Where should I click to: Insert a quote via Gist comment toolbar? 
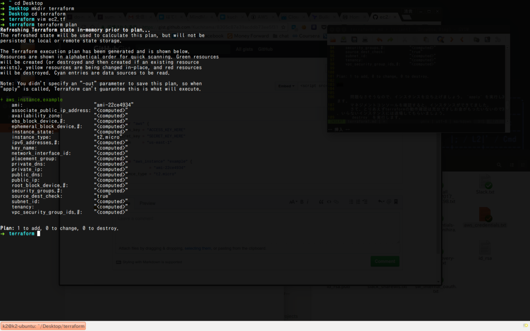coord(321,202)
